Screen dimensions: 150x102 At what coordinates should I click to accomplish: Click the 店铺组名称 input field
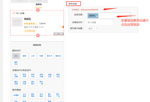click(100, 22)
